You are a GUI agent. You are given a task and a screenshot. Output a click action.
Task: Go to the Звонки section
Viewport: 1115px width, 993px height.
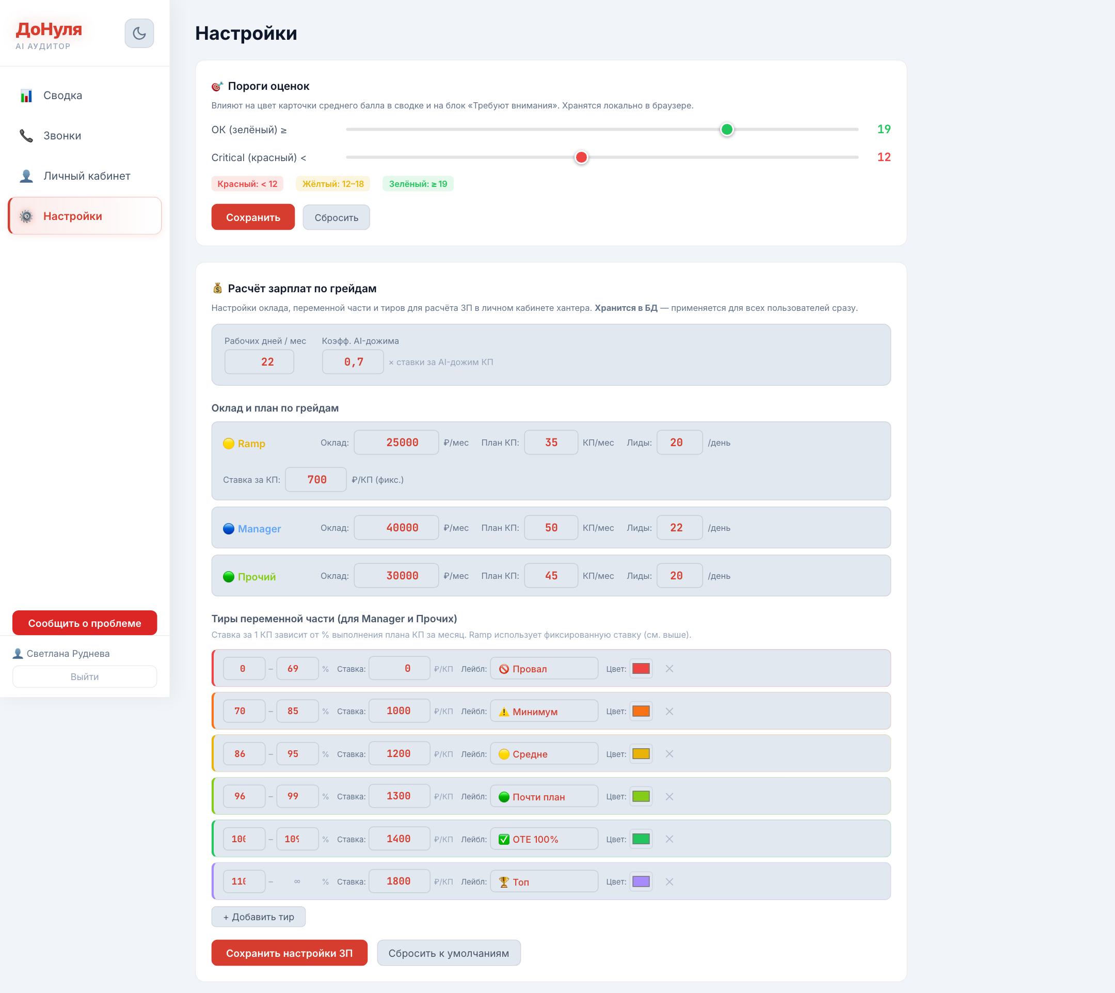click(x=85, y=136)
